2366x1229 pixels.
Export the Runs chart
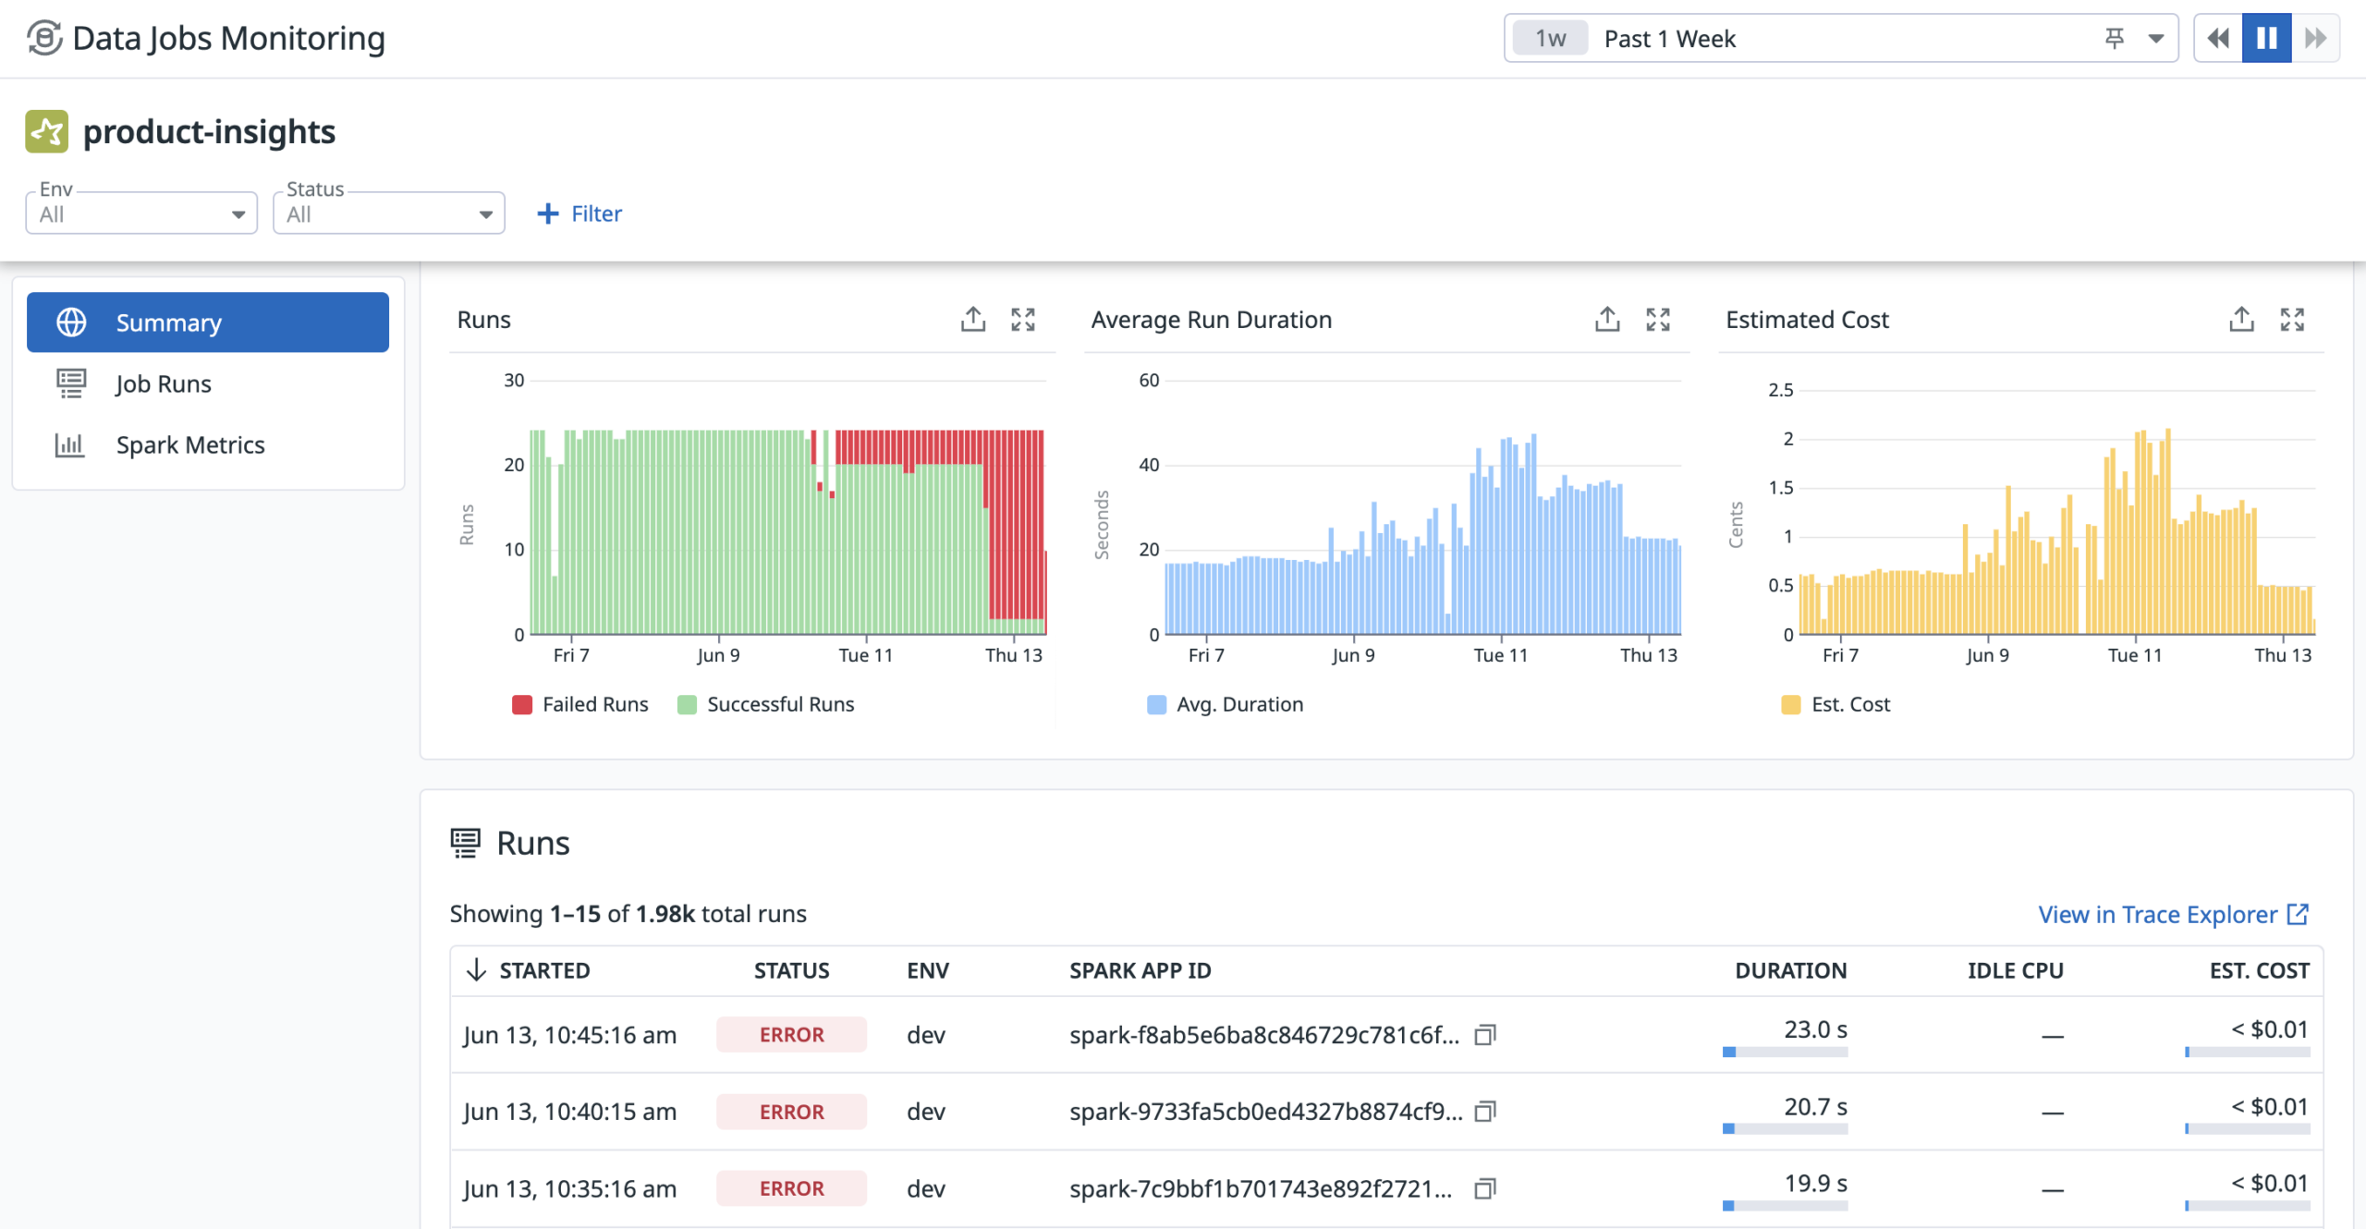(972, 320)
